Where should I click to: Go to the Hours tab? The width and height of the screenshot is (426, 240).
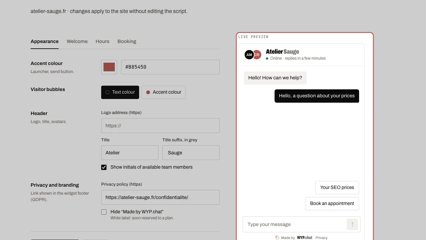pos(103,41)
